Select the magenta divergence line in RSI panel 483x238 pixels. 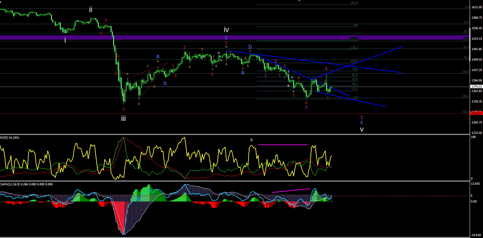pyautogui.click(x=283, y=145)
